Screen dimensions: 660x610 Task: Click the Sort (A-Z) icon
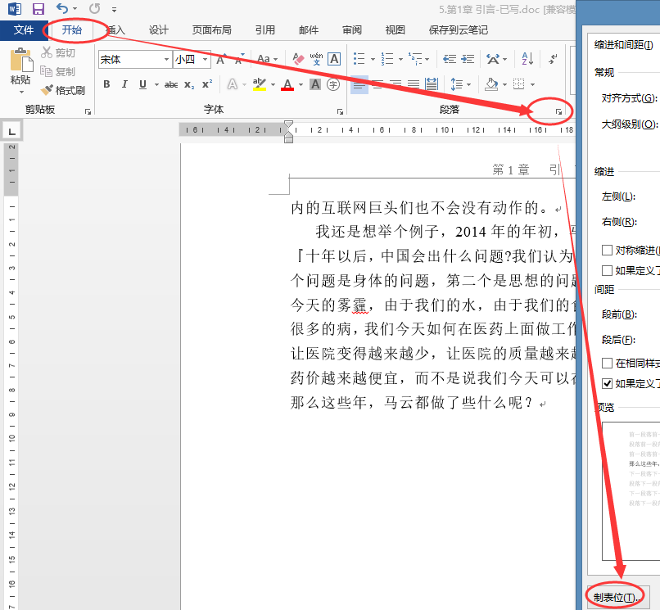[x=527, y=60]
